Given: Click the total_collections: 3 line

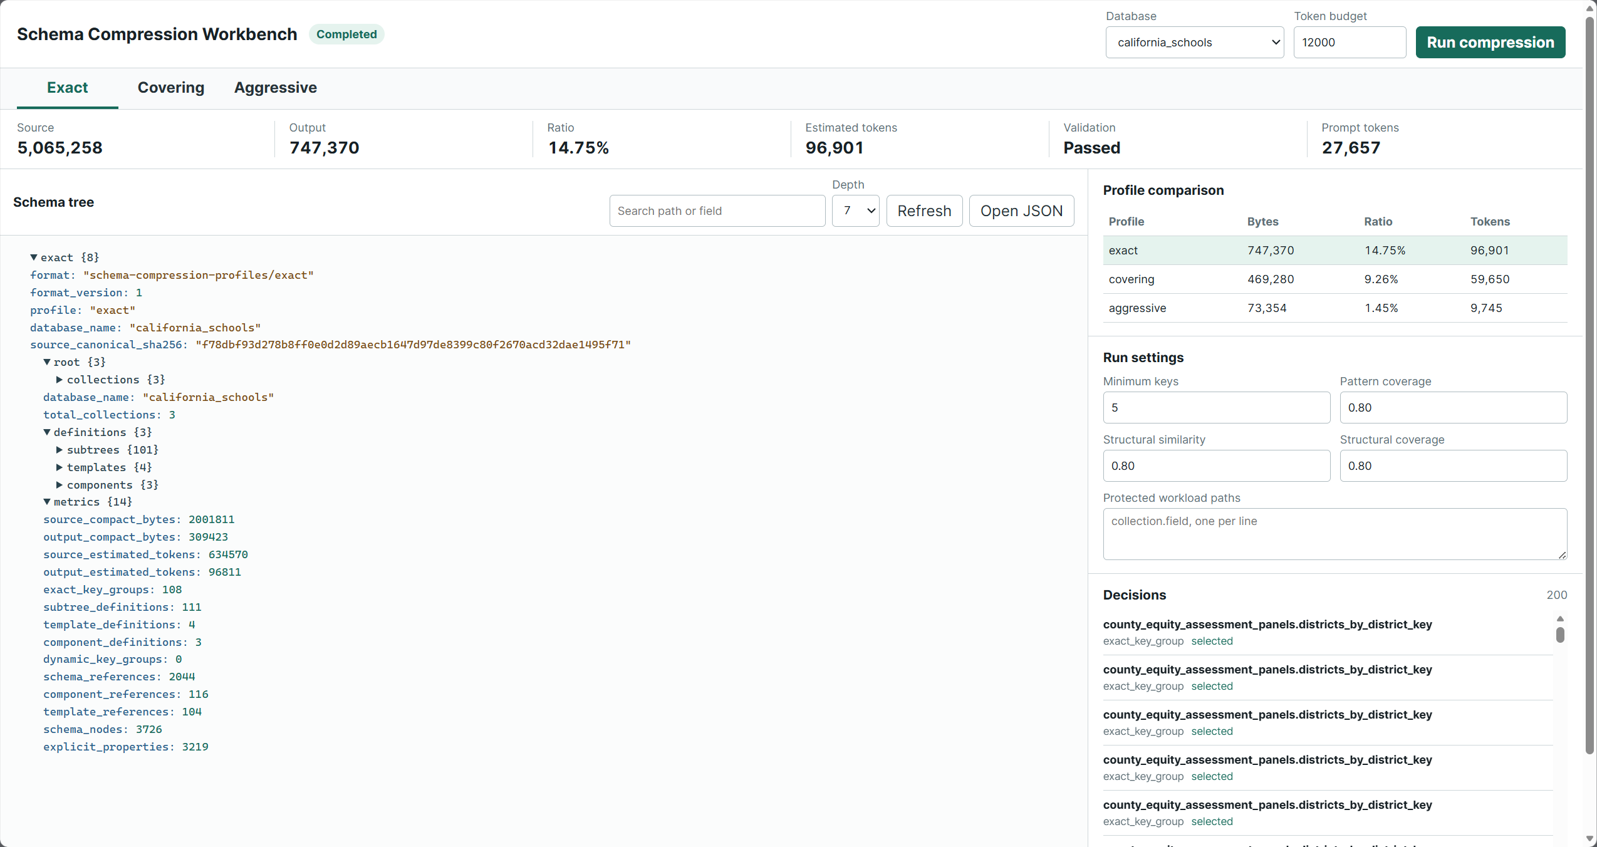Looking at the screenshot, I should [x=109, y=415].
